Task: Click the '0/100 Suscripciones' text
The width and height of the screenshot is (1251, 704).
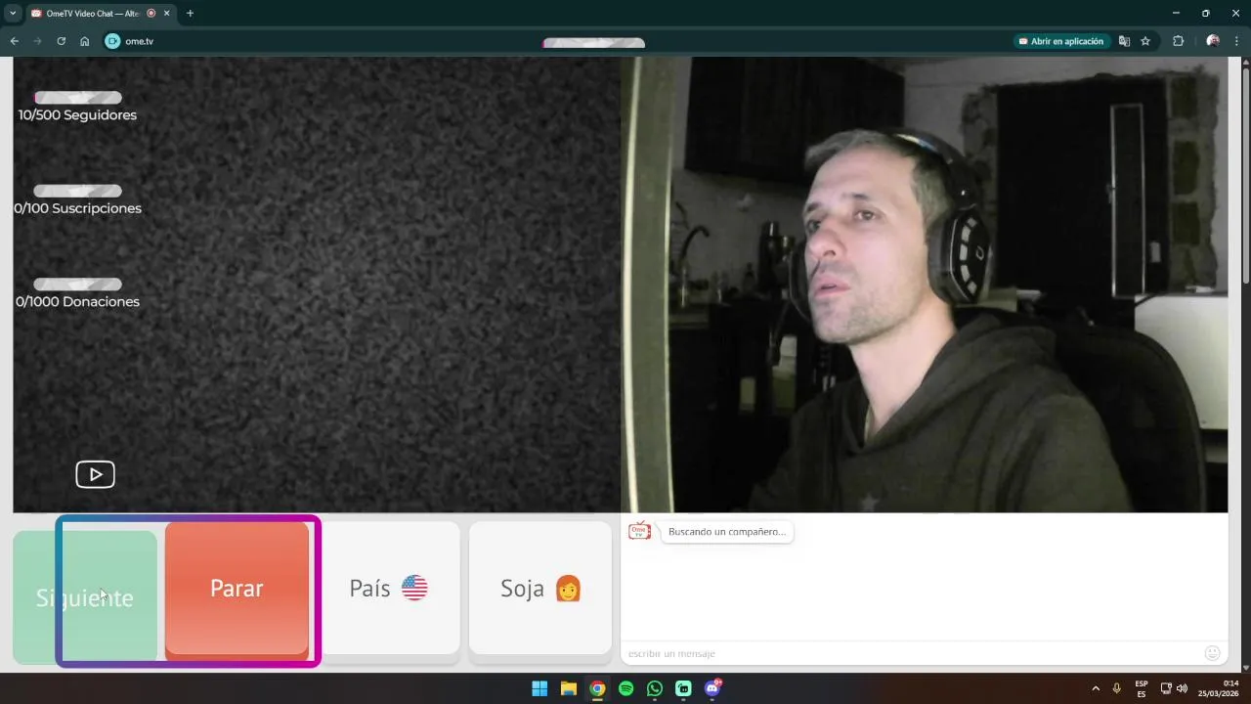Action: pyautogui.click(x=77, y=208)
